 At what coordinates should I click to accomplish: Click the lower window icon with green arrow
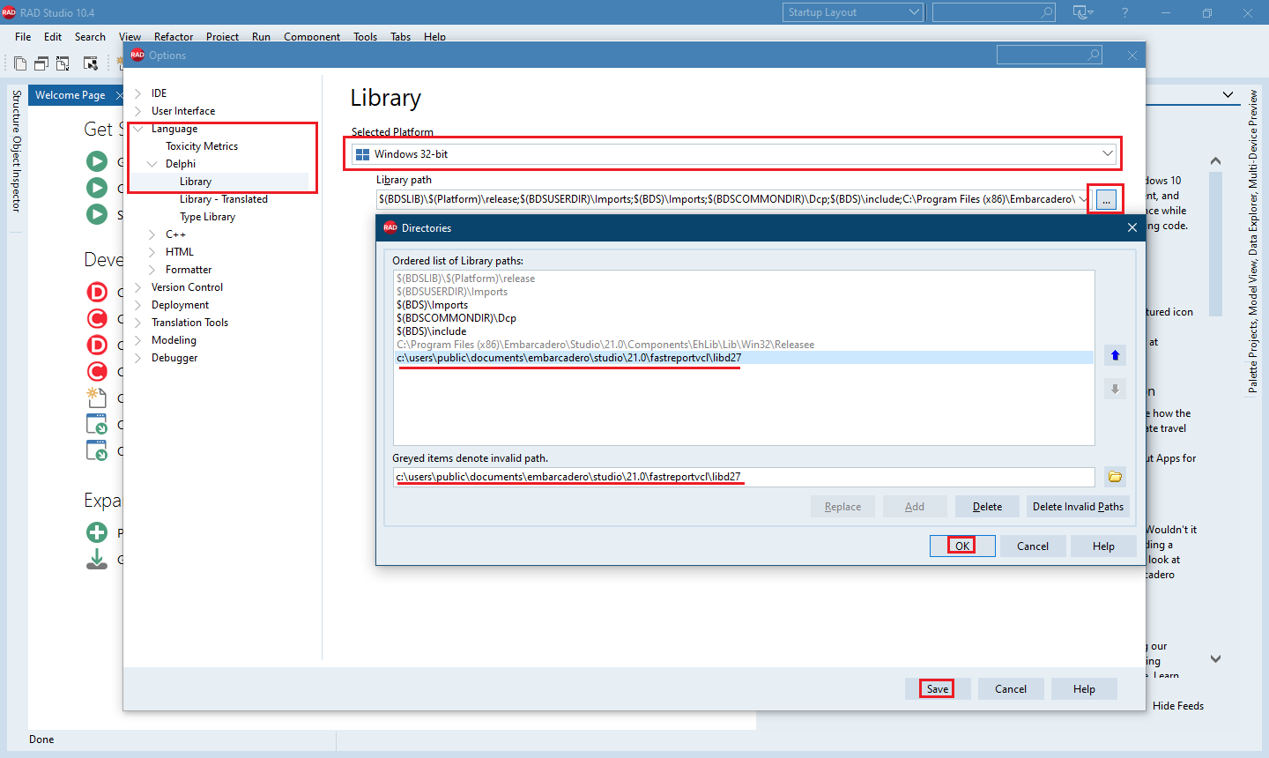[97, 450]
